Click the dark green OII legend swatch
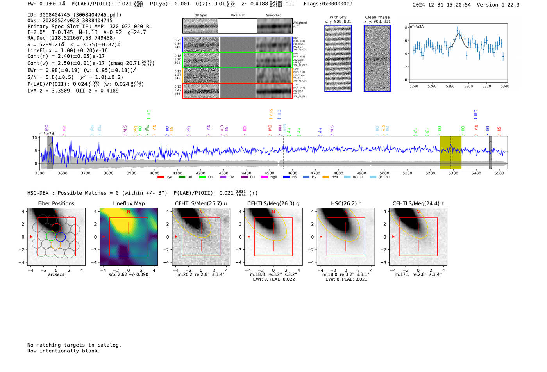 pyautogui.click(x=182, y=177)
